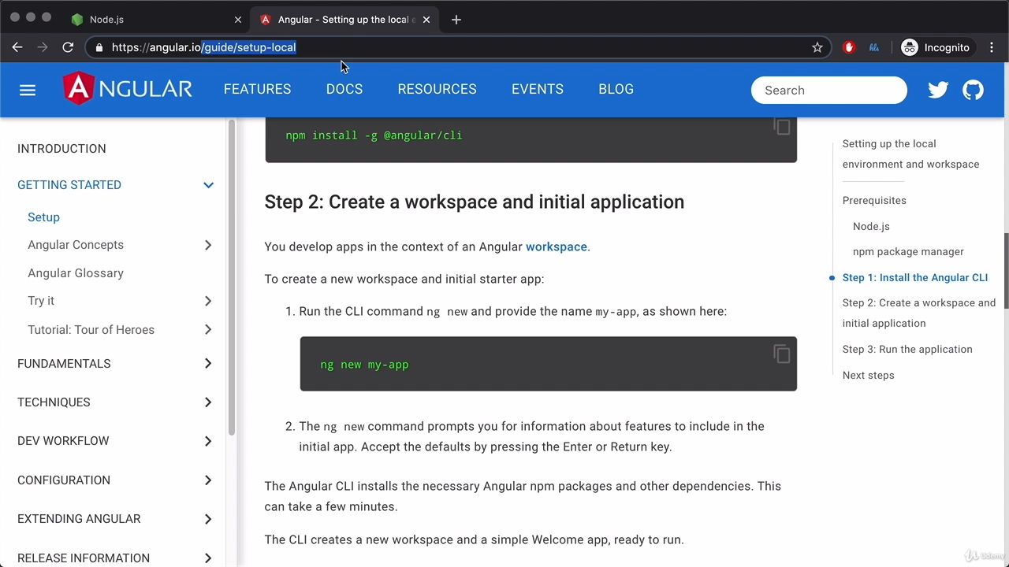Jump to Prerequisites in table of contents
Image resolution: width=1009 pixels, height=567 pixels.
pyautogui.click(x=874, y=200)
